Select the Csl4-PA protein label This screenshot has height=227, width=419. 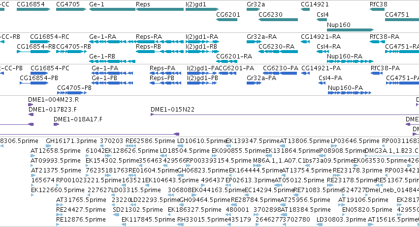(330, 78)
